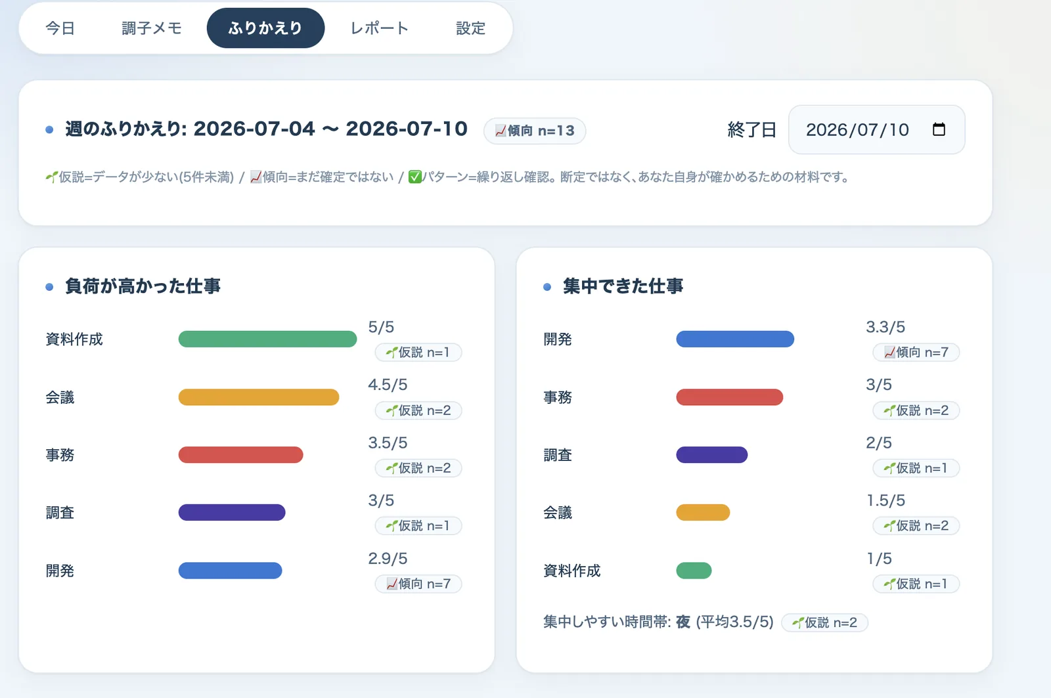This screenshot has height=698, width=1051.
Task: Click 会議 label in 集中できた仕事 card
Action: pos(558,513)
